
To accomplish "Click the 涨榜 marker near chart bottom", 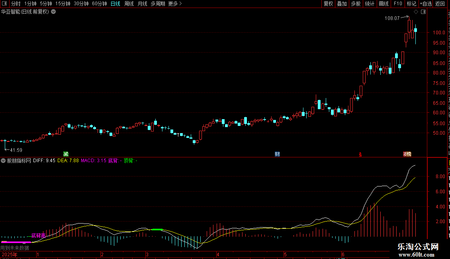I will coord(407,154).
